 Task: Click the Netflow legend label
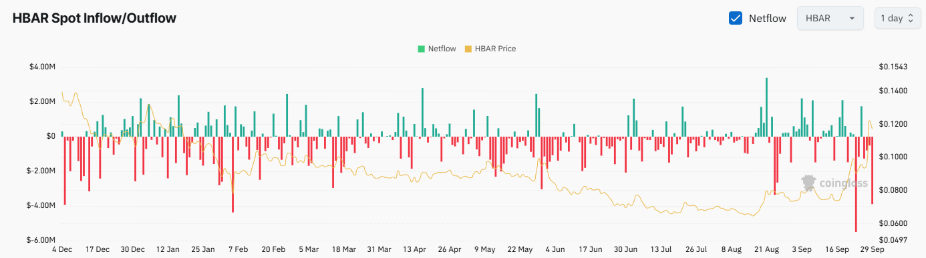coord(442,49)
